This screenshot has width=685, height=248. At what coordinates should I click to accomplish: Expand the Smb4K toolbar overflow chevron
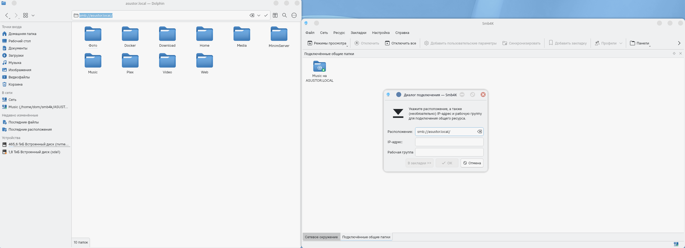(679, 43)
